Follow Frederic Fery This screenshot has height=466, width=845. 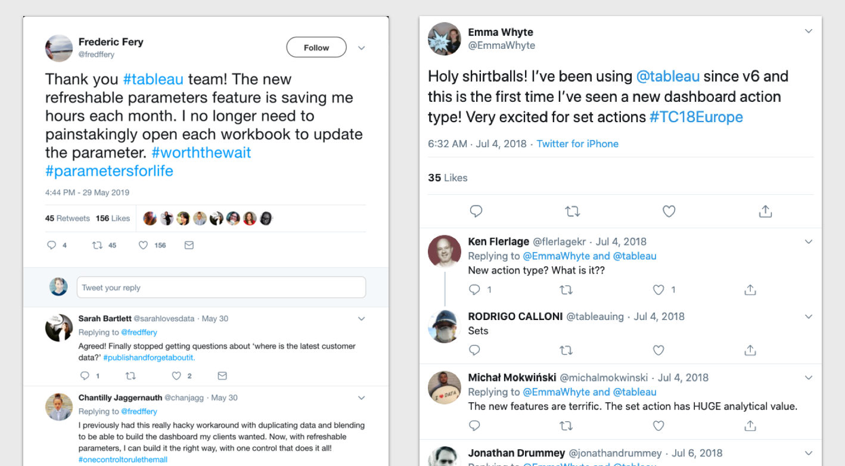pyautogui.click(x=316, y=48)
